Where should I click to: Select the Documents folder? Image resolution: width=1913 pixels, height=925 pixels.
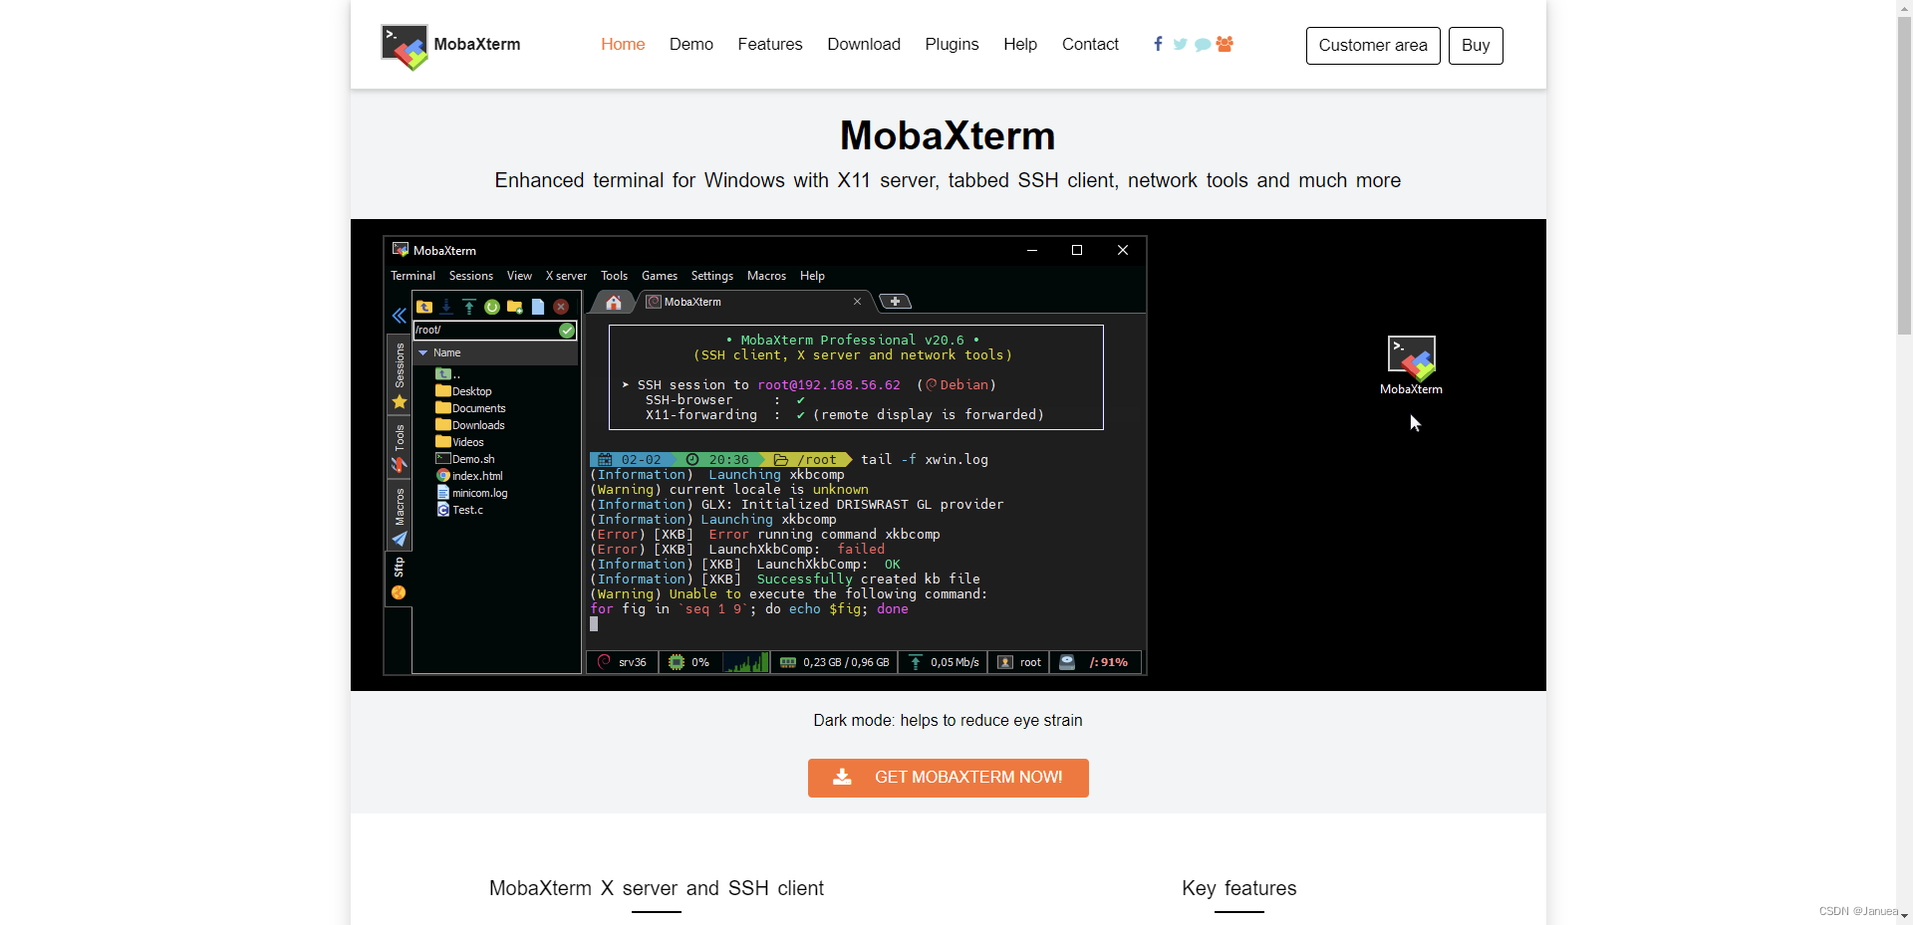click(x=470, y=408)
